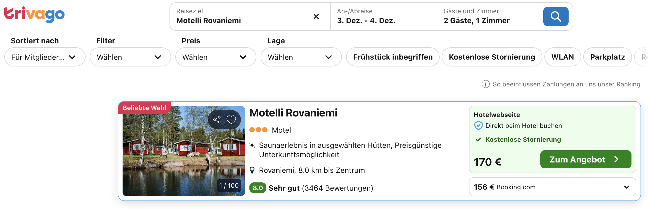Click the info icon beside ranking notice
The image size is (648, 209).
(x=485, y=84)
